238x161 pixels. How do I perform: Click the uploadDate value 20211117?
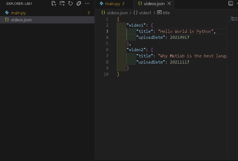click(x=179, y=62)
